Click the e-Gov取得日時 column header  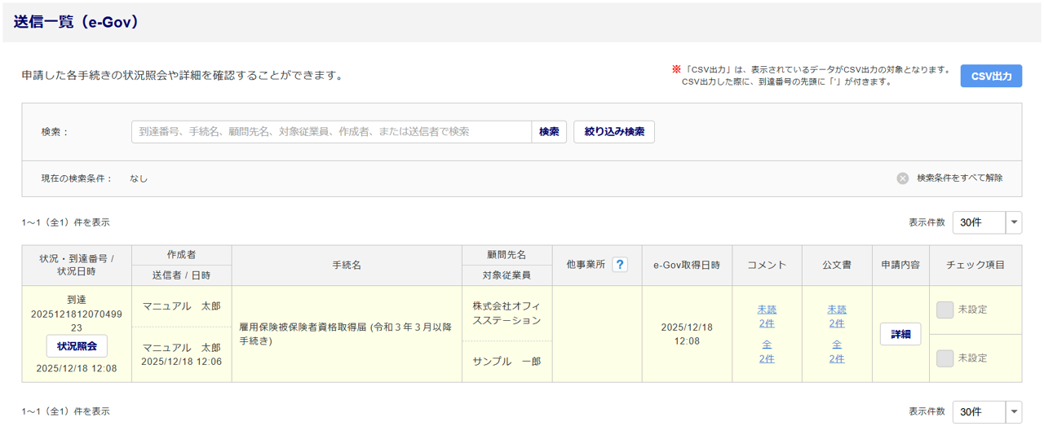point(687,266)
